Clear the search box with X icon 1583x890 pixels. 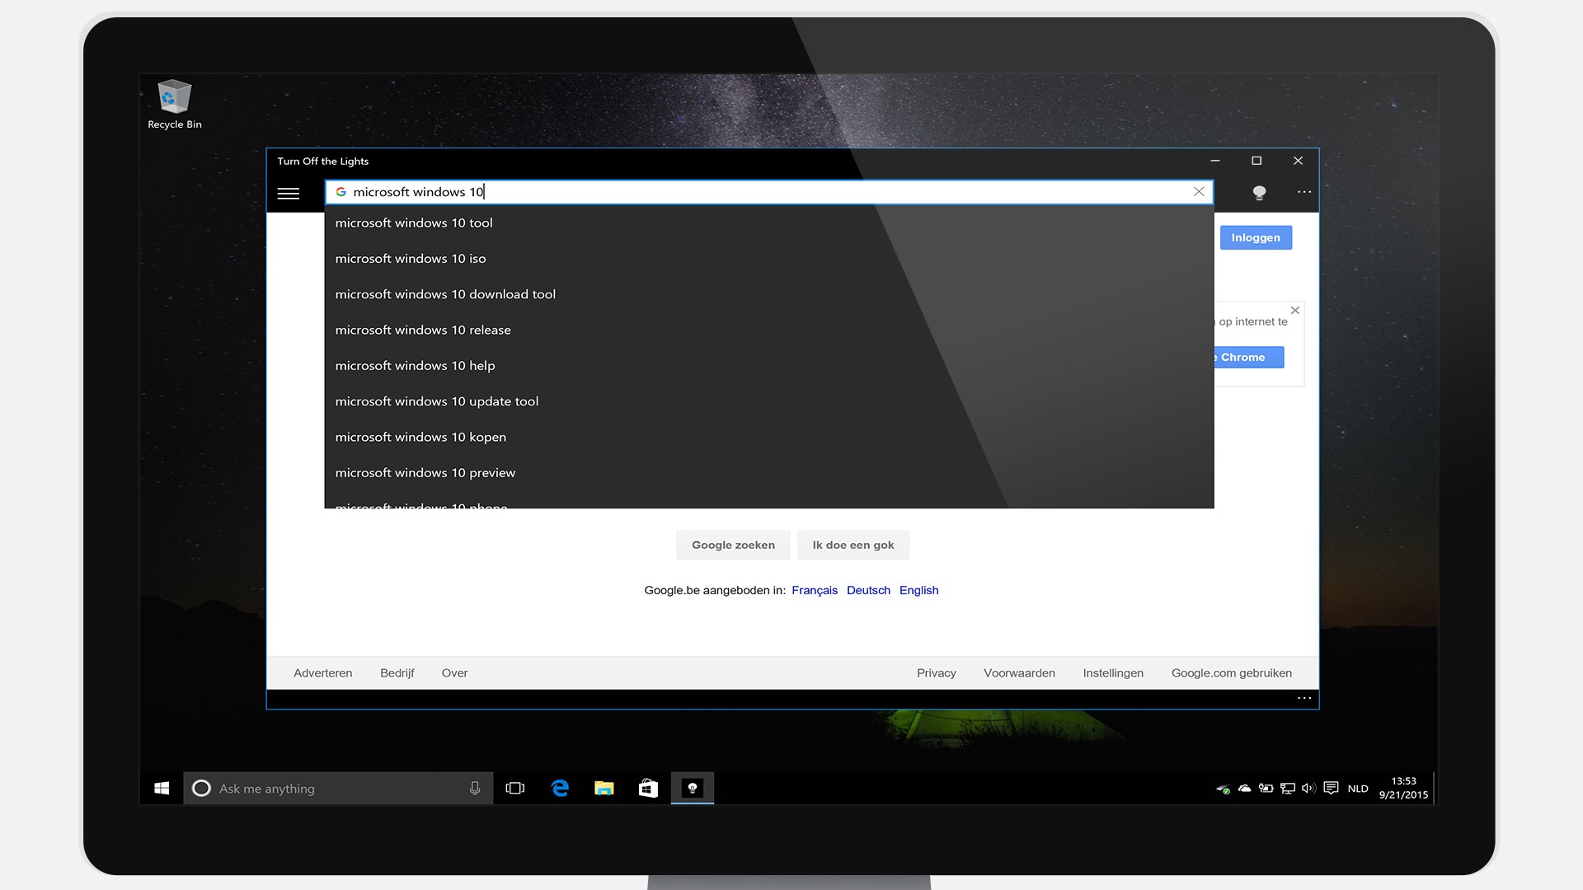[1199, 192]
